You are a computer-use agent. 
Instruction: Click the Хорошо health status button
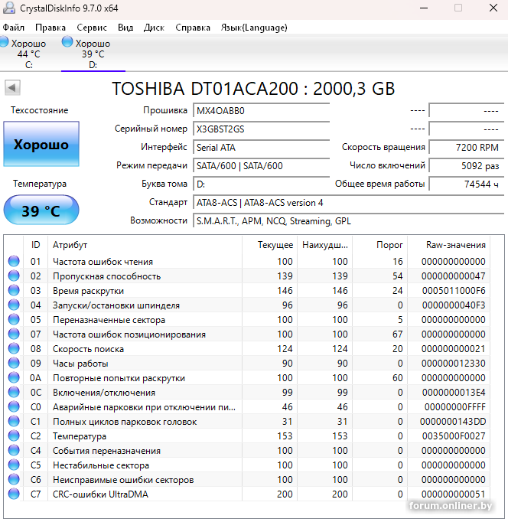41,145
